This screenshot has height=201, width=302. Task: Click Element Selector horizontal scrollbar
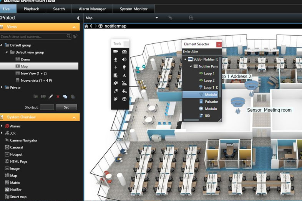point(191,120)
